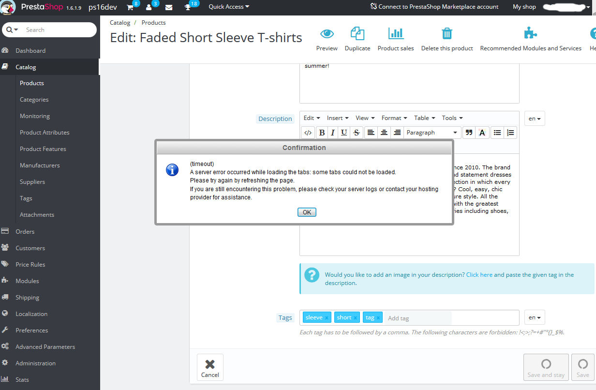Open the editor Insert menu
Image resolution: width=596 pixels, height=390 pixels.
point(338,118)
